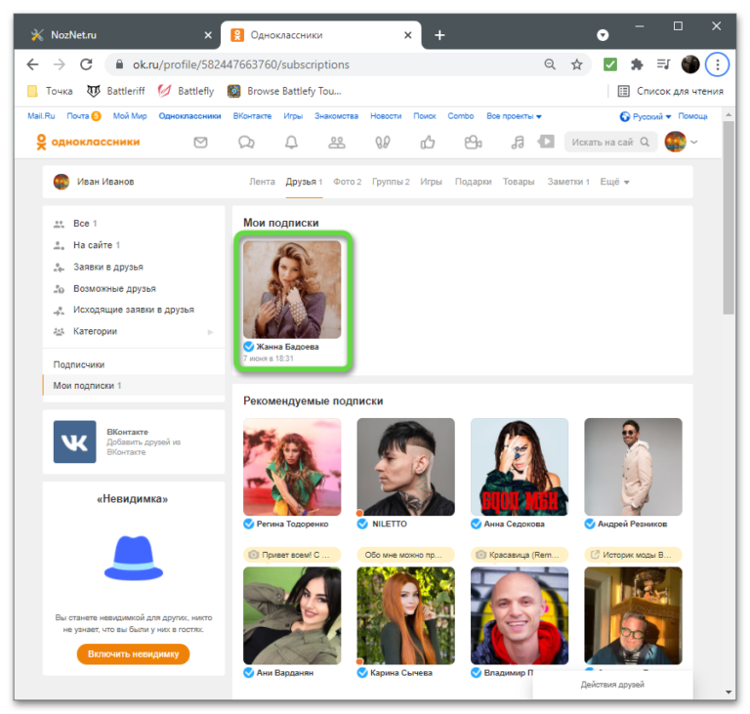Expand the Категории submenu arrow
Viewport: 750px width, 714px height.
click(x=210, y=332)
